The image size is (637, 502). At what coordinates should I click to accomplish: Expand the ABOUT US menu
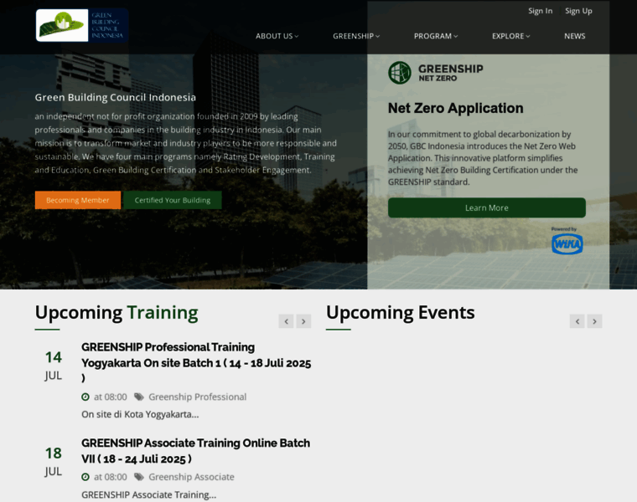277,36
